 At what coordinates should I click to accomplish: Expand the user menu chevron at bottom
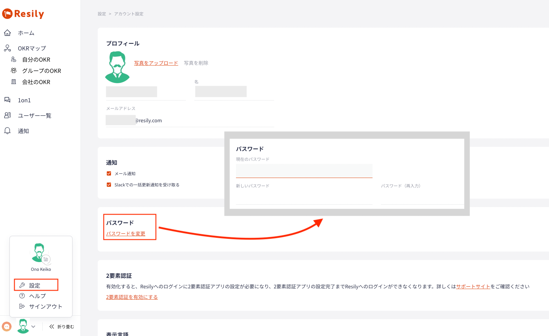[33, 327]
